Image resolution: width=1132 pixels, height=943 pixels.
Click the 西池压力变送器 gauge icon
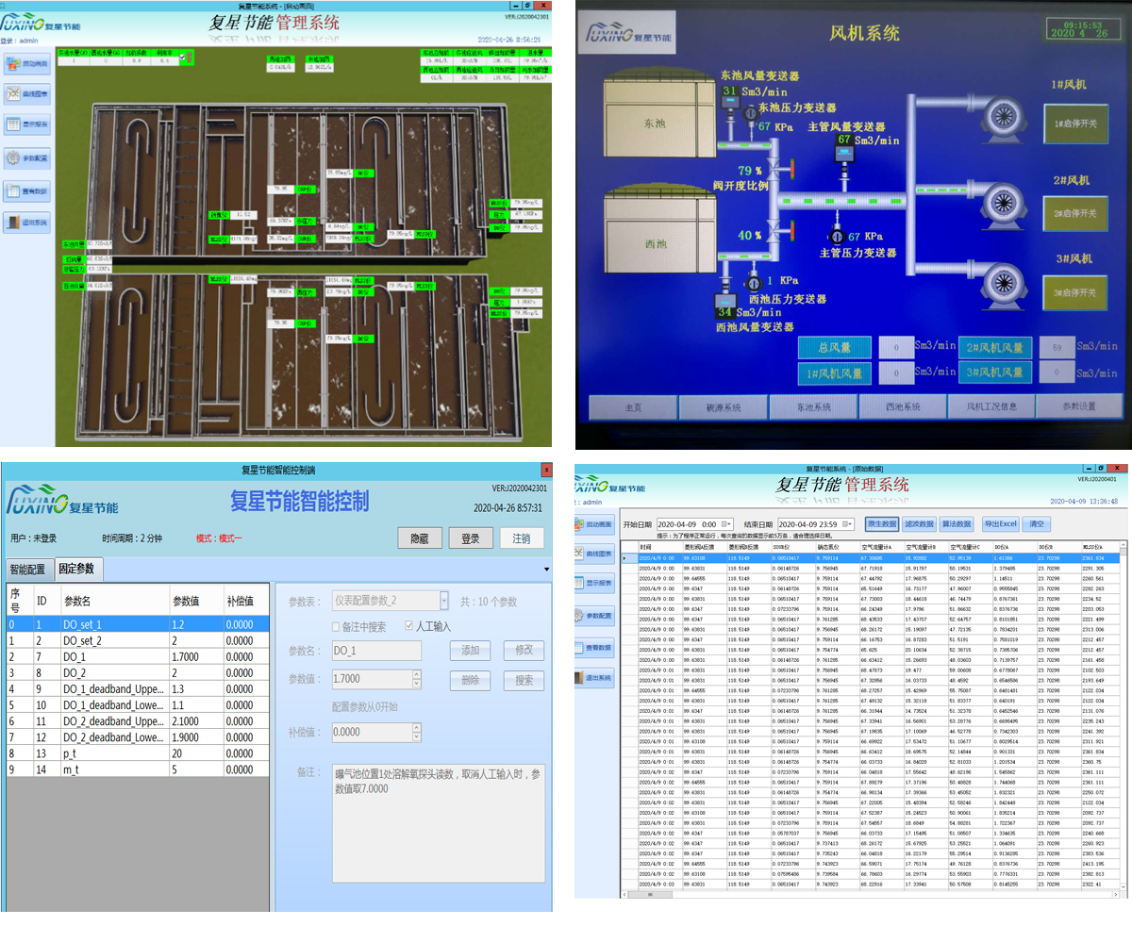pyautogui.click(x=754, y=281)
